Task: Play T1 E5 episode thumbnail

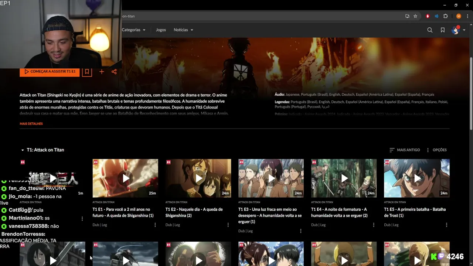Action: click(417, 178)
